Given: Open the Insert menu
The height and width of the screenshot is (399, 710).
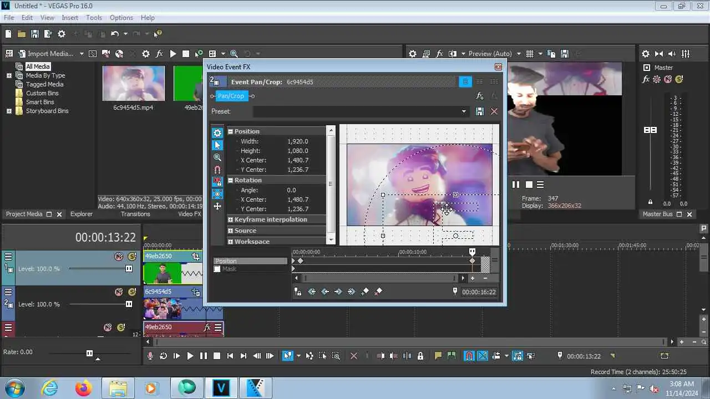Looking at the screenshot, I should [x=70, y=18].
